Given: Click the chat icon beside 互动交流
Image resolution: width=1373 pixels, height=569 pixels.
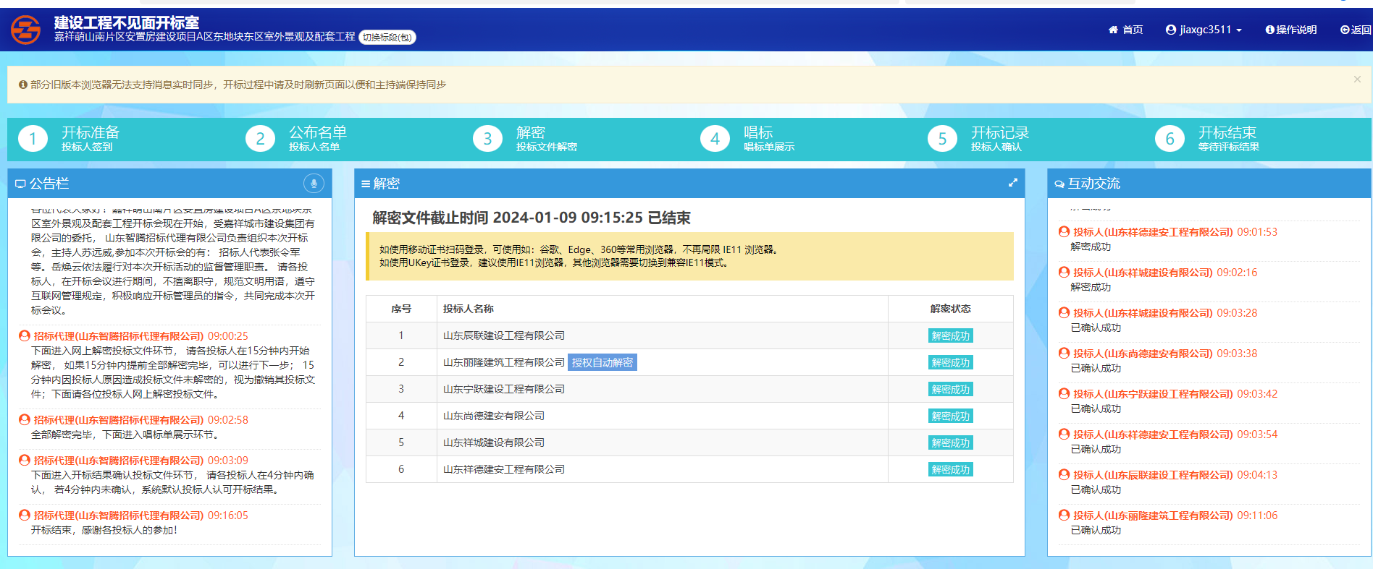Looking at the screenshot, I should 1059,184.
